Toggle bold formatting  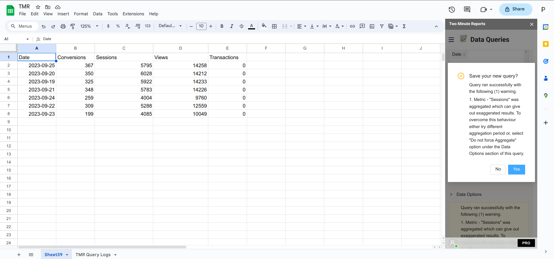(x=222, y=26)
